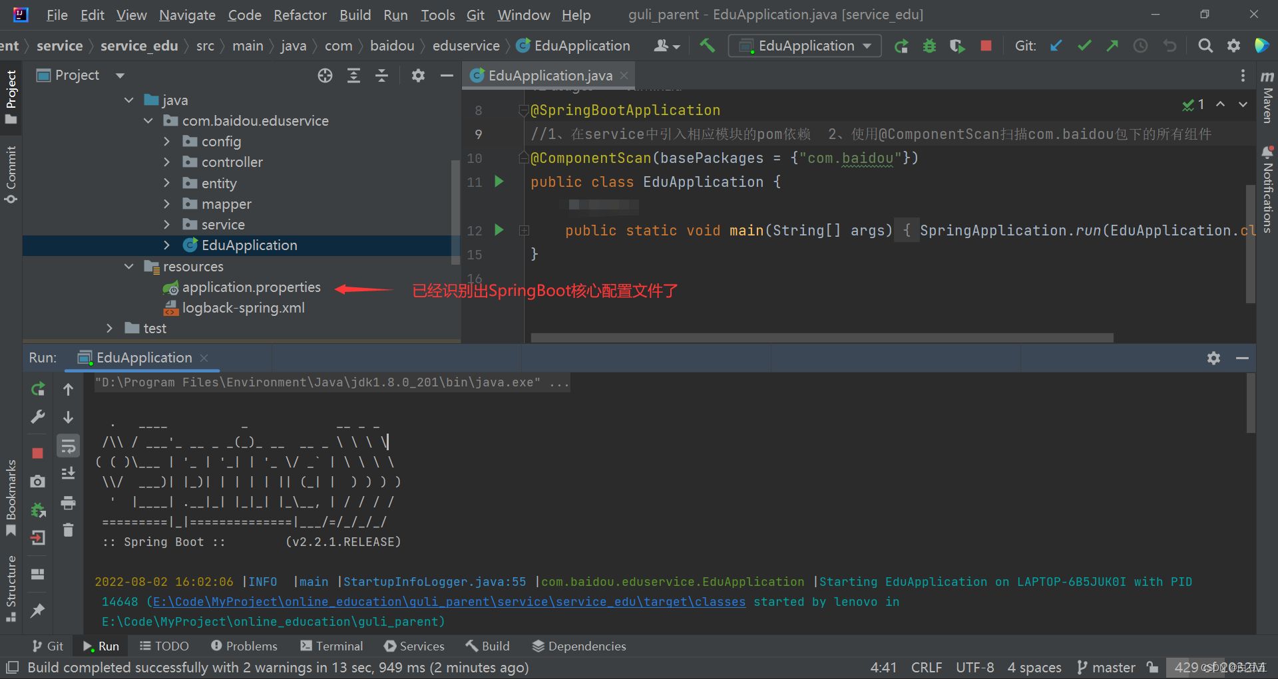Open Search Everywhere magnifier
This screenshot has width=1278, height=679.
[1205, 46]
